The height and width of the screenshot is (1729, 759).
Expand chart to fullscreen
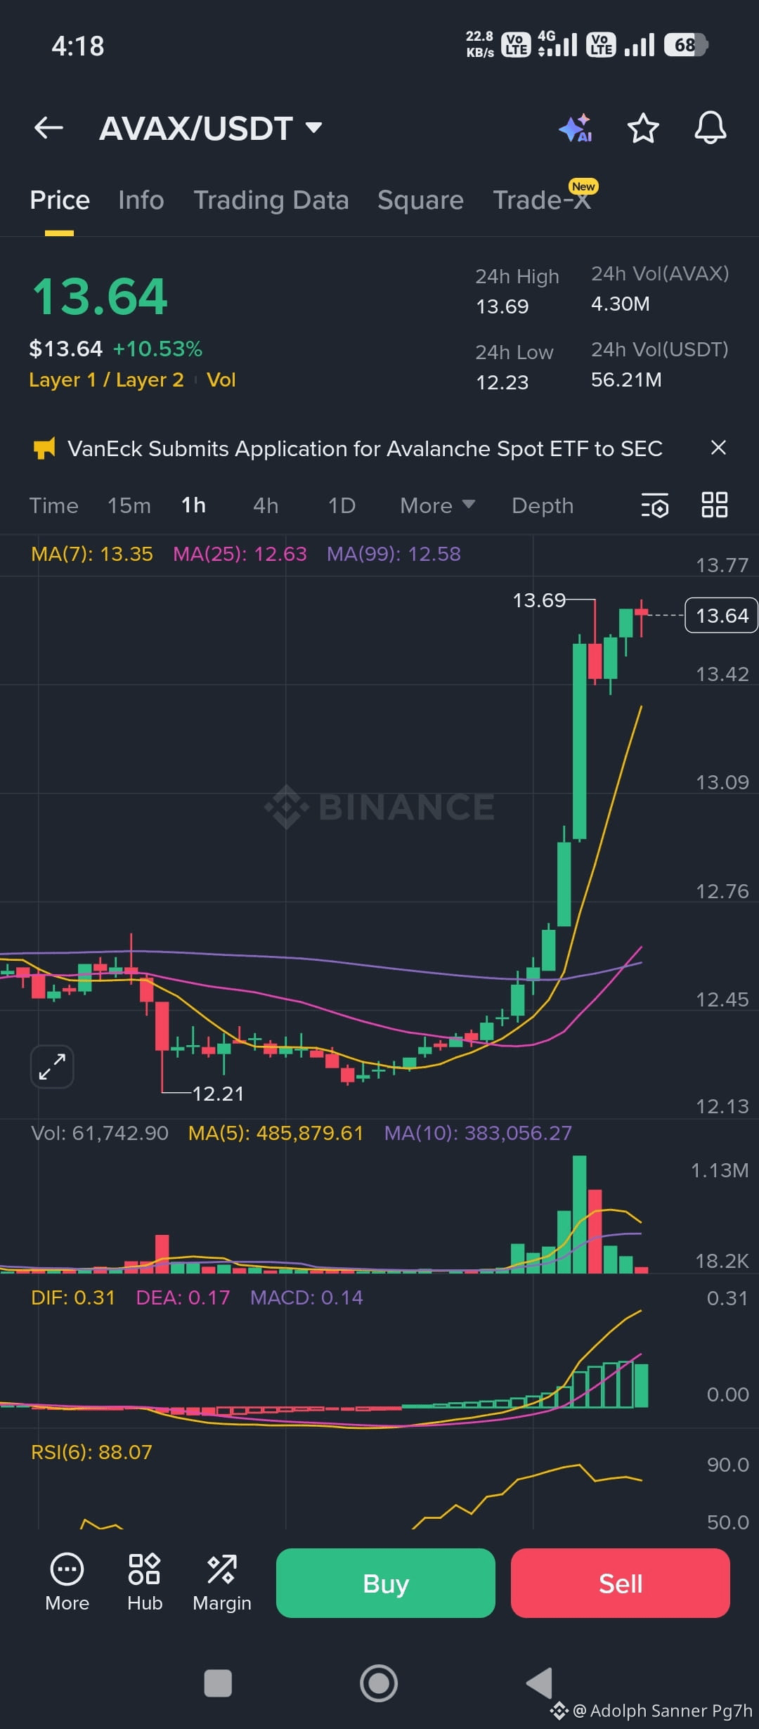(52, 1066)
